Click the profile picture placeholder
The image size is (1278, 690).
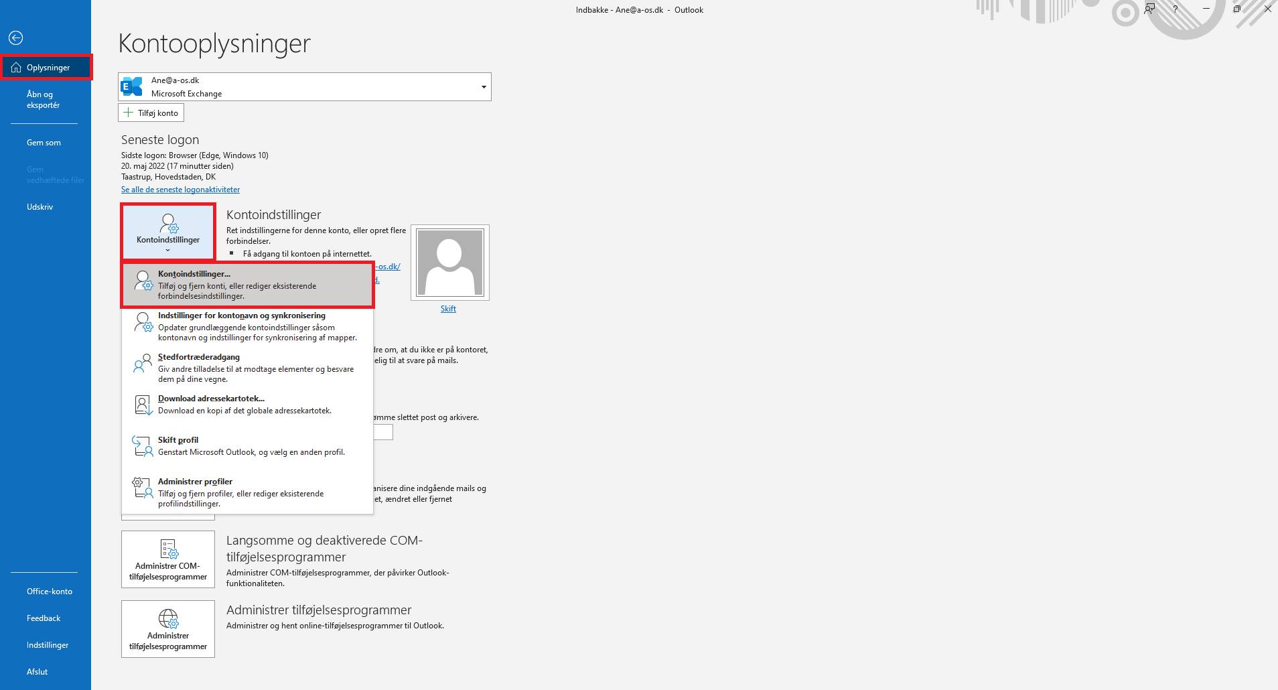(450, 263)
